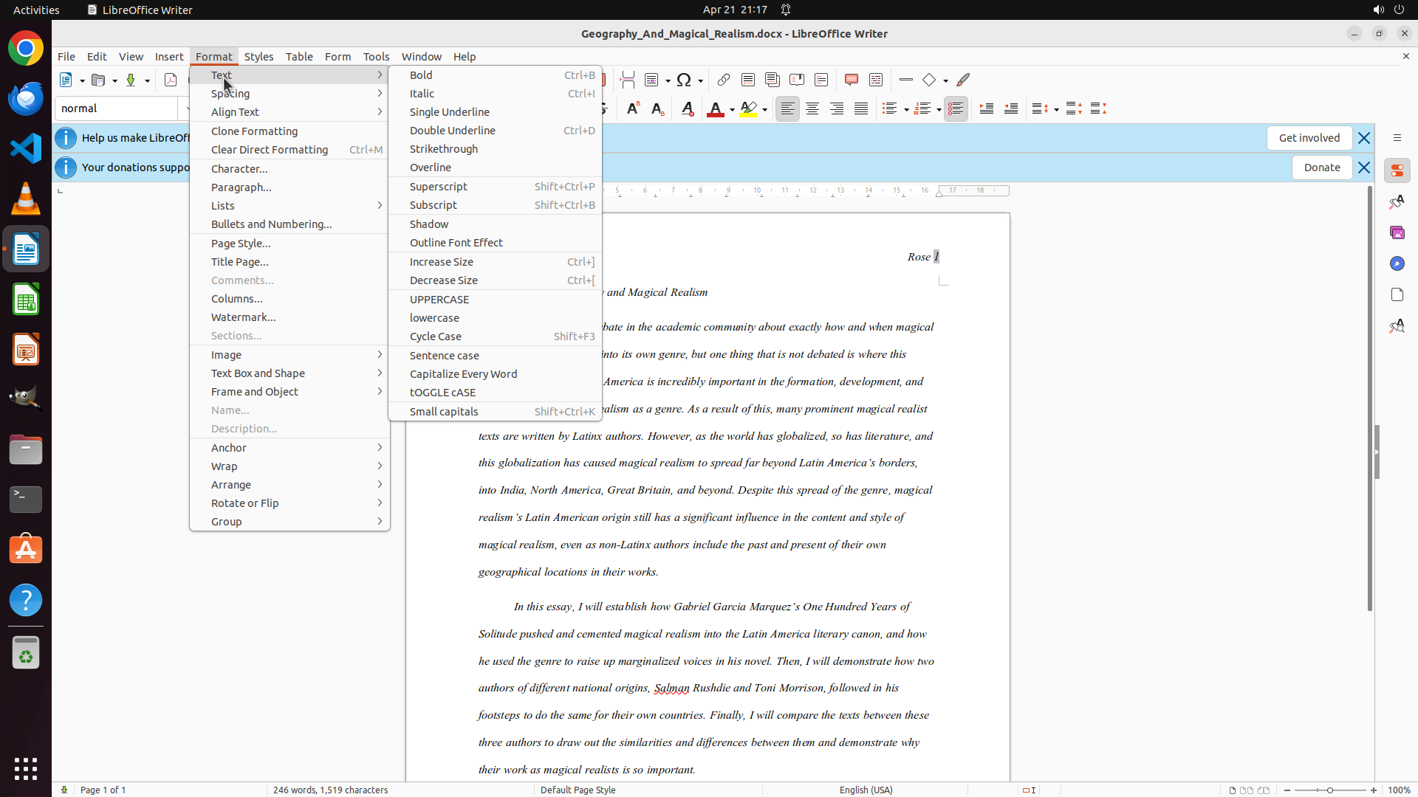
Task: Click the Clear Direct Formatting toolbar icon
Action: [x=687, y=109]
